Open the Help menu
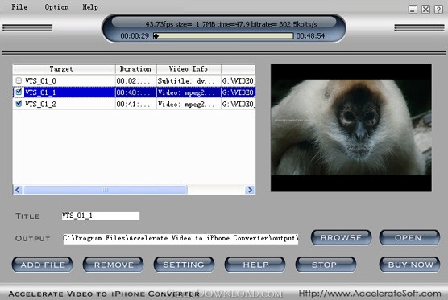The image size is (448, 300). [x=90, y=7]
